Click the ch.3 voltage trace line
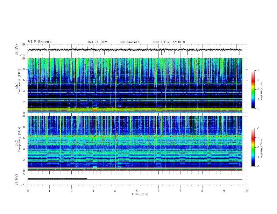This screenshot has height=214, width=277. click(135, 179)
